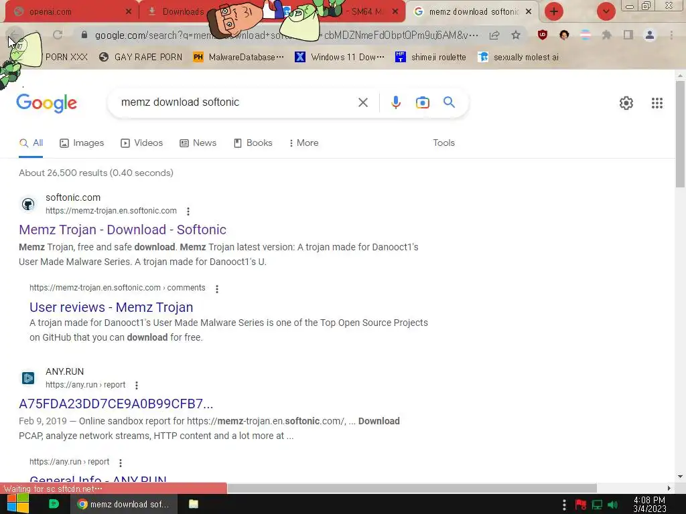Open the Chrome profile avatar
686x514 pixels.
coord(649,35)
